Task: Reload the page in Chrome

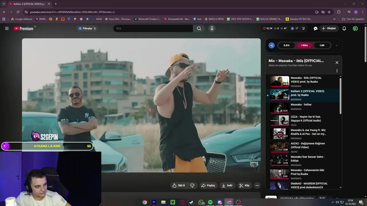Action: (x=18, y=12)
